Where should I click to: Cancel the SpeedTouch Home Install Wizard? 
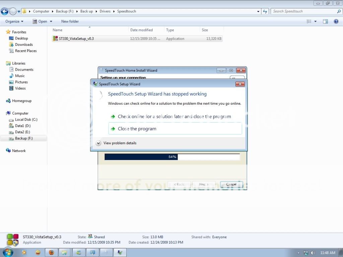(231, 184)
